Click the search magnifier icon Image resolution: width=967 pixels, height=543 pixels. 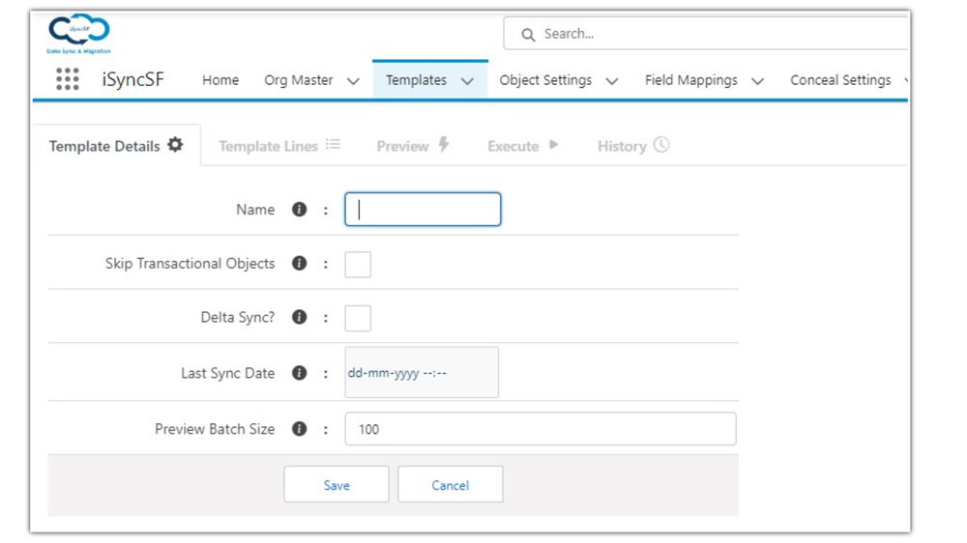[528, 35]
